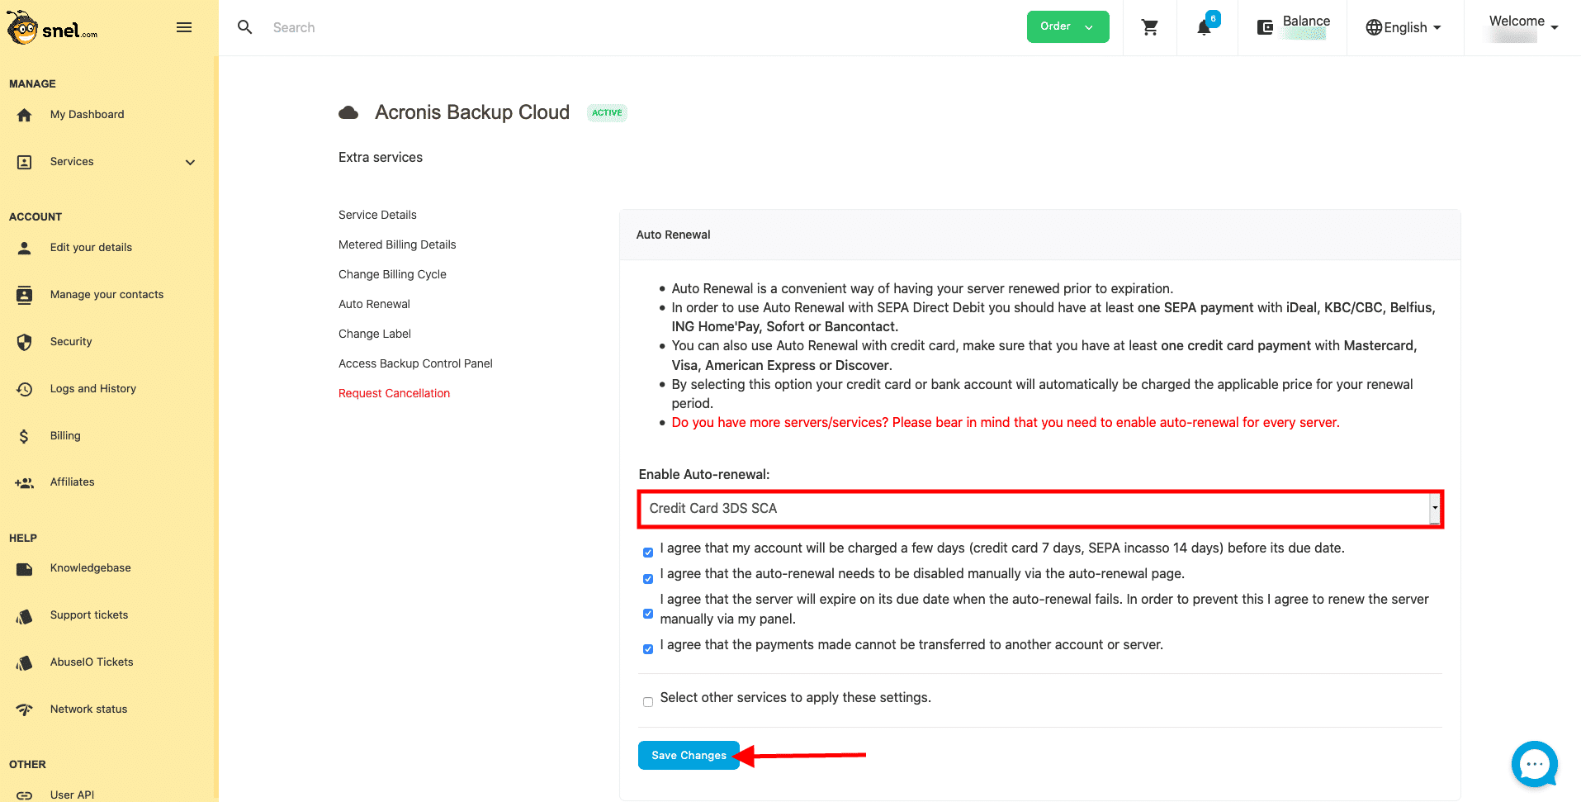Open Knowledgebase page
The image size is (1581, 802).
[x=90, y=568]
